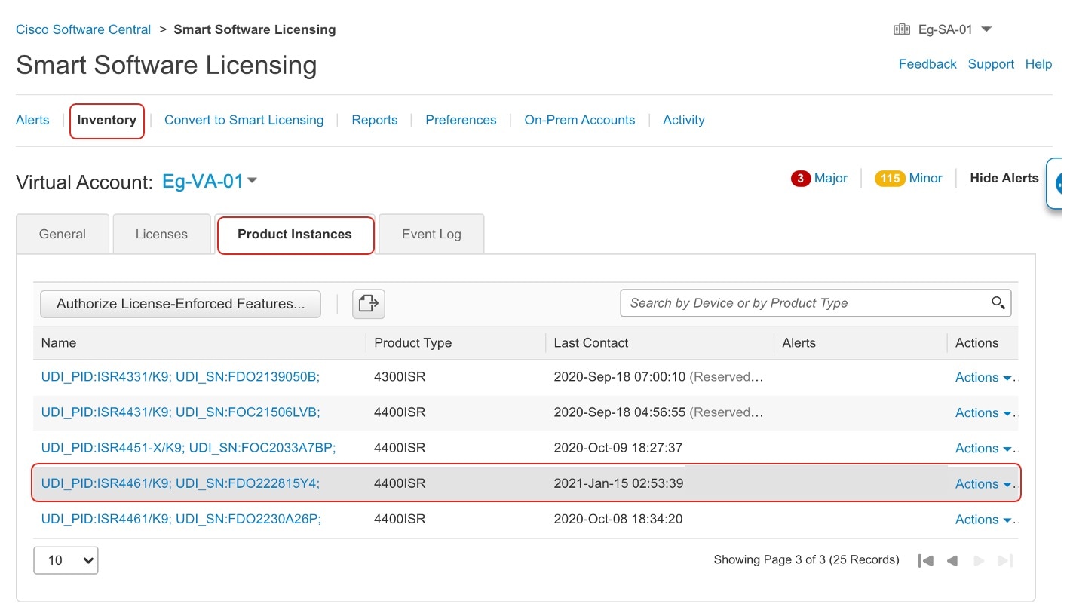Click Showing Page 3 of 3 text

pos(806,560)
